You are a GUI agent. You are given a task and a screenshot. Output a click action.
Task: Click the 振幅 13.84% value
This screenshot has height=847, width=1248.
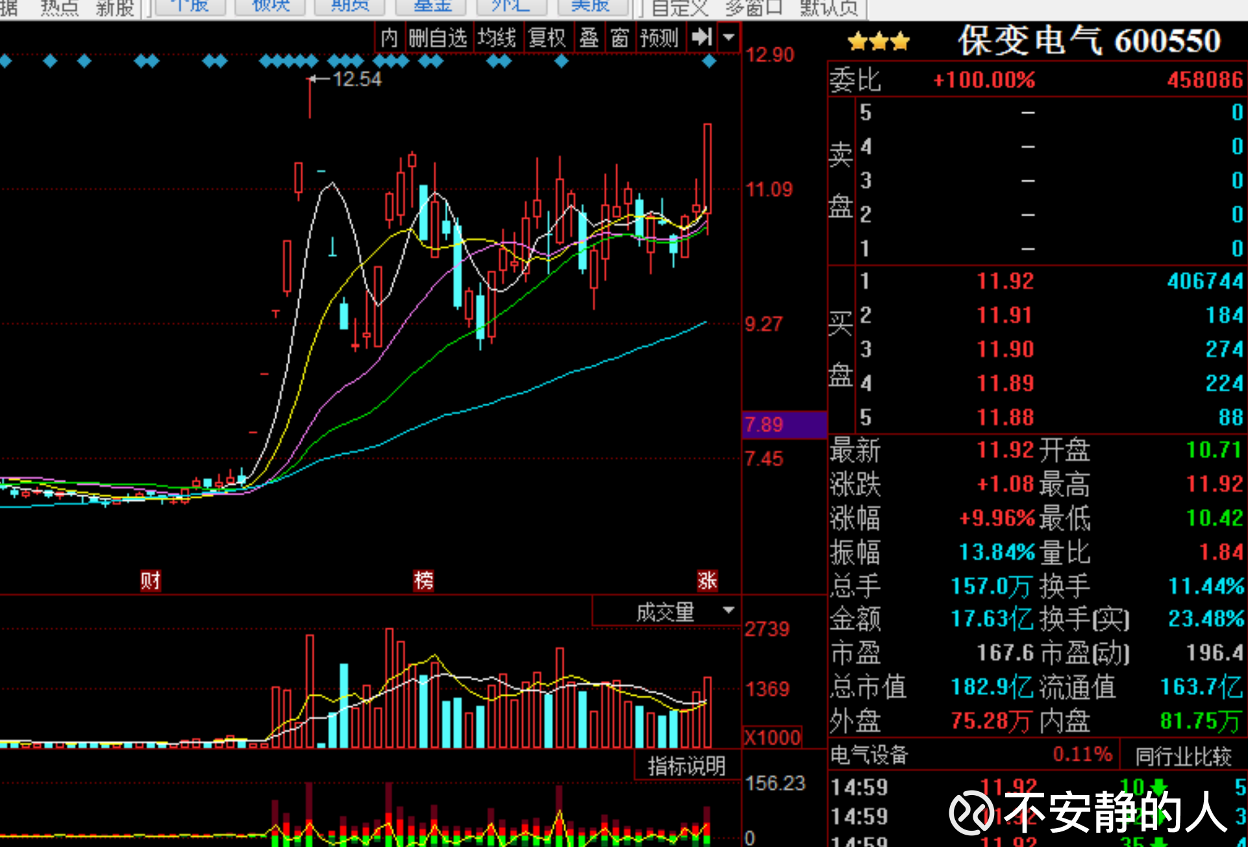click(x=997, y=552)
